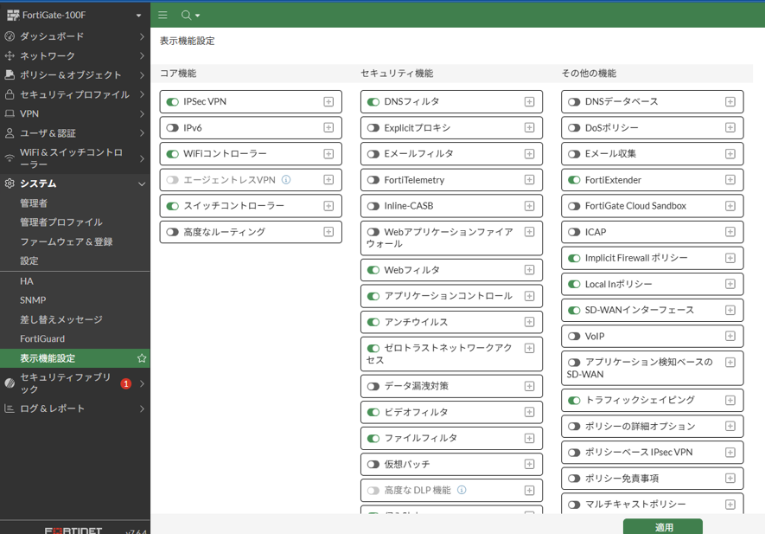The height and width of the screenshot is (534, 765).
Task: Open 設定 under システム
Action: click(29, 261)
